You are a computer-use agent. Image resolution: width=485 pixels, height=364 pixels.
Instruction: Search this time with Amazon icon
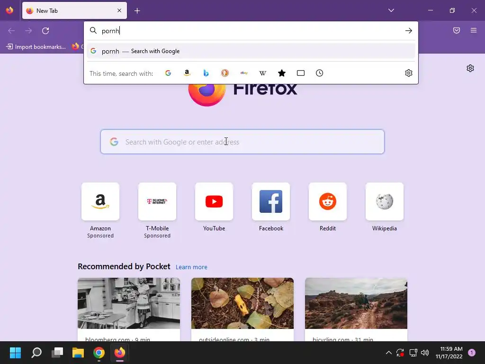click(x=187, y=73)
